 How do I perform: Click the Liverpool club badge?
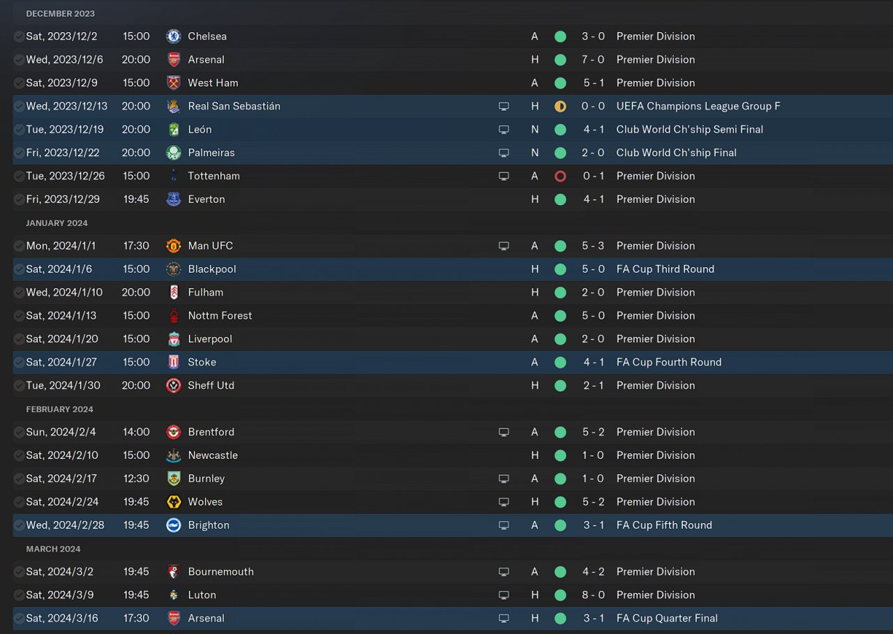pos(174,339)
